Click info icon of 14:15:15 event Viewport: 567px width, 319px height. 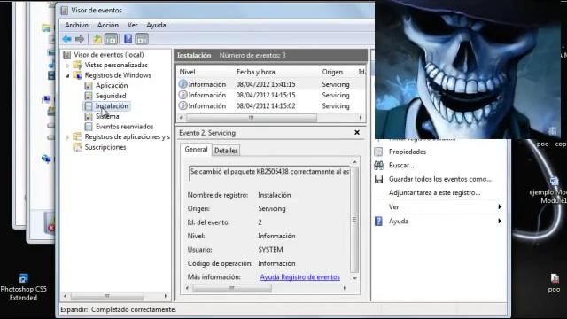[183, 95]
